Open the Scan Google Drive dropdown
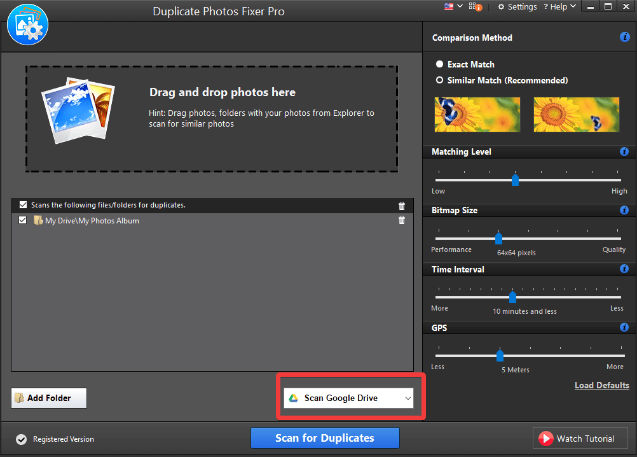Screen dimensions: 637x457 348,398
